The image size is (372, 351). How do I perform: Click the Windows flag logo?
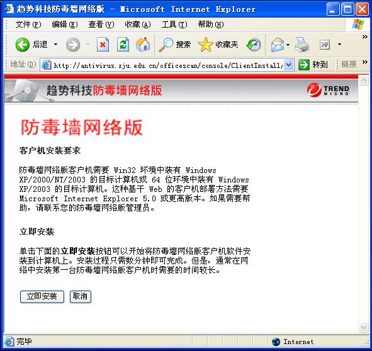point(358,25)
